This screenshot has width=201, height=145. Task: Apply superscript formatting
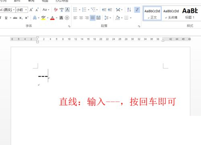click(27, 18)
